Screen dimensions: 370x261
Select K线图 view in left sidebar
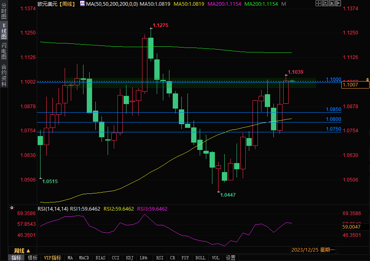pos(4,31)
